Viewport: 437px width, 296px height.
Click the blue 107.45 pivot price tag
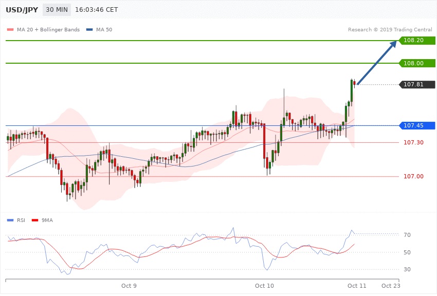pyautogui.click(x=417, y=125)
